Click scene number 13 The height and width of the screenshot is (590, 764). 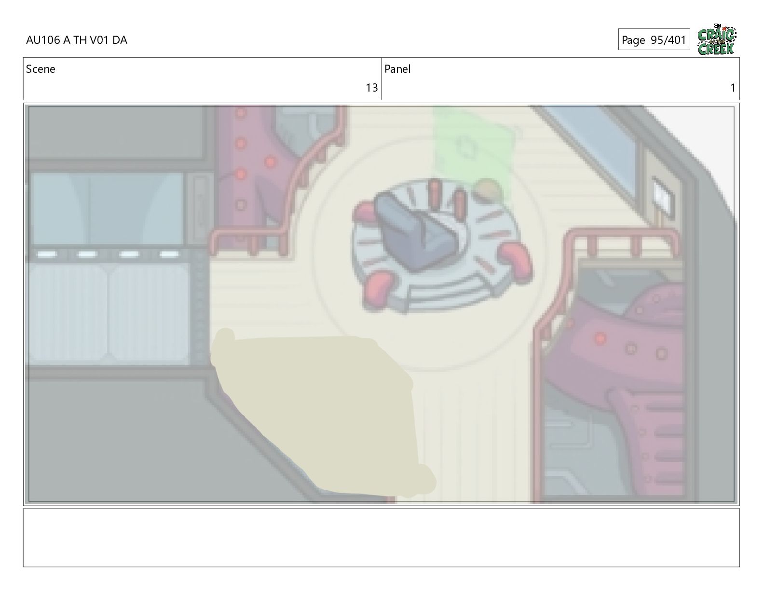point(372,88)
